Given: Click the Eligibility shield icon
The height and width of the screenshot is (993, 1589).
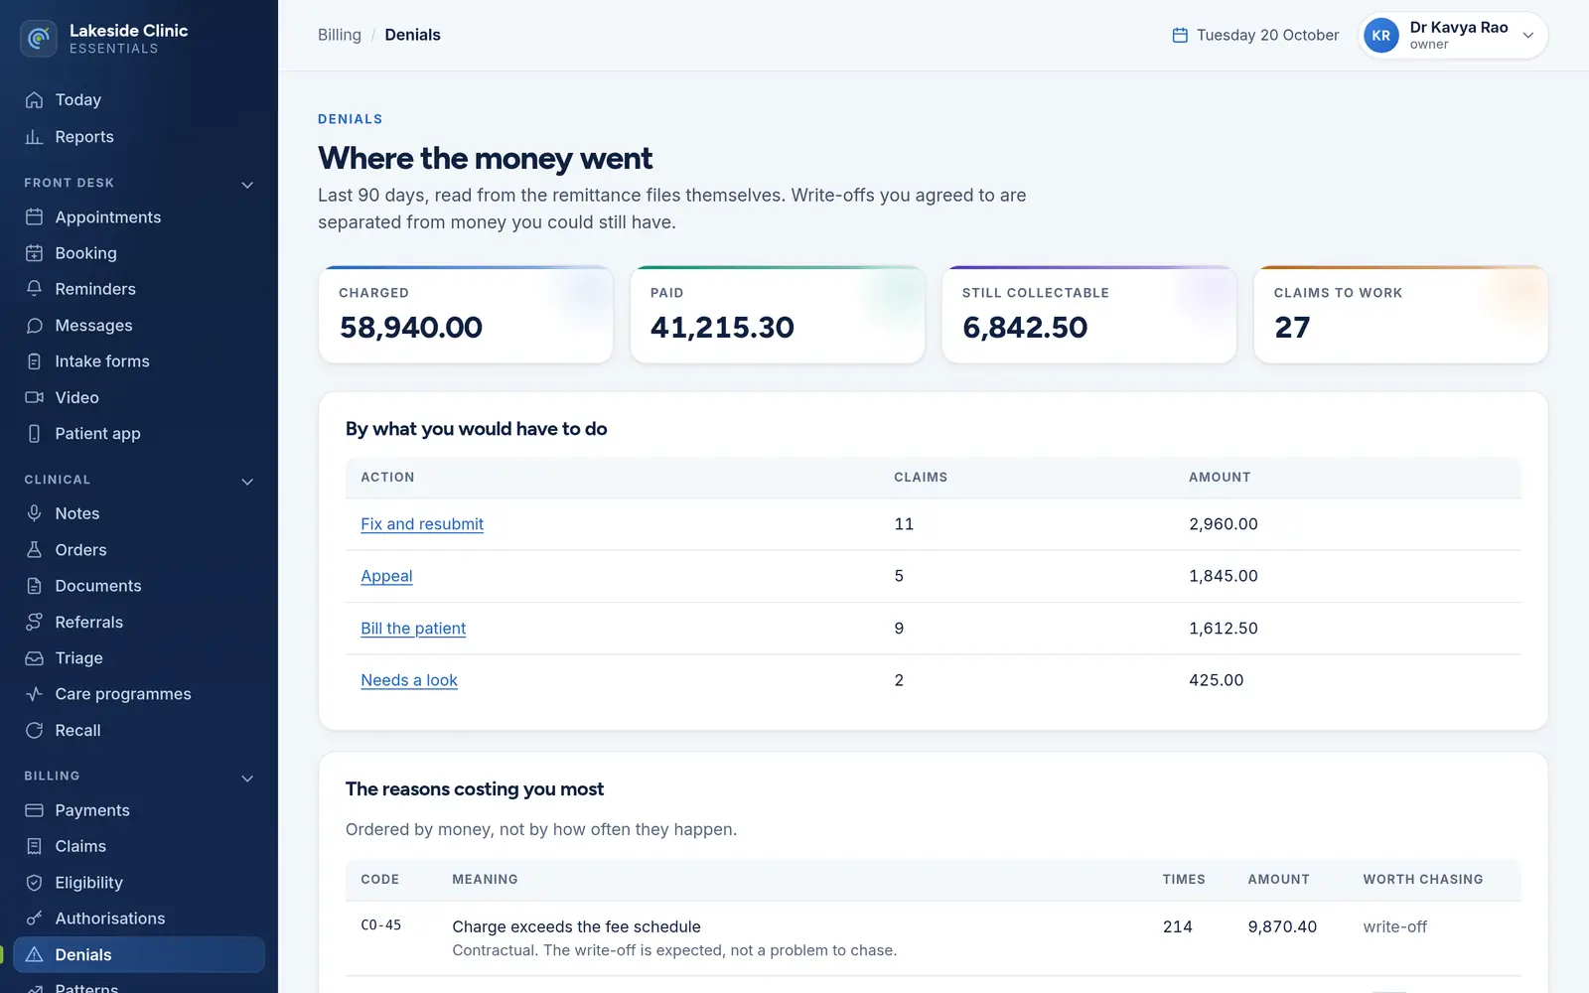Looking at the screenshot, I should pyautogui.click(x=34, y=883).
